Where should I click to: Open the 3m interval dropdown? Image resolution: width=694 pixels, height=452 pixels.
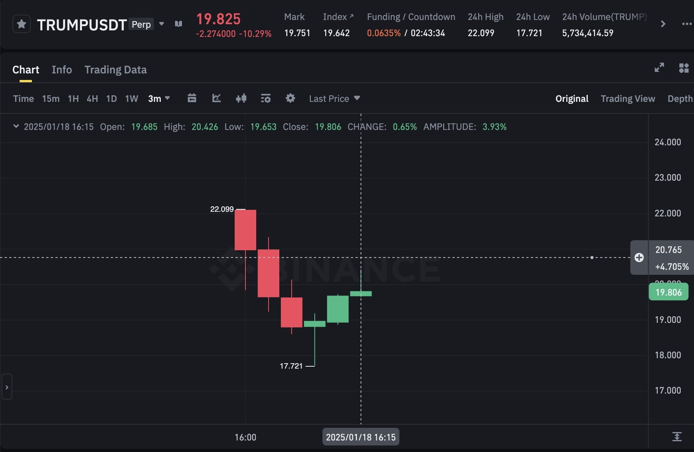[x=159, y=99]
